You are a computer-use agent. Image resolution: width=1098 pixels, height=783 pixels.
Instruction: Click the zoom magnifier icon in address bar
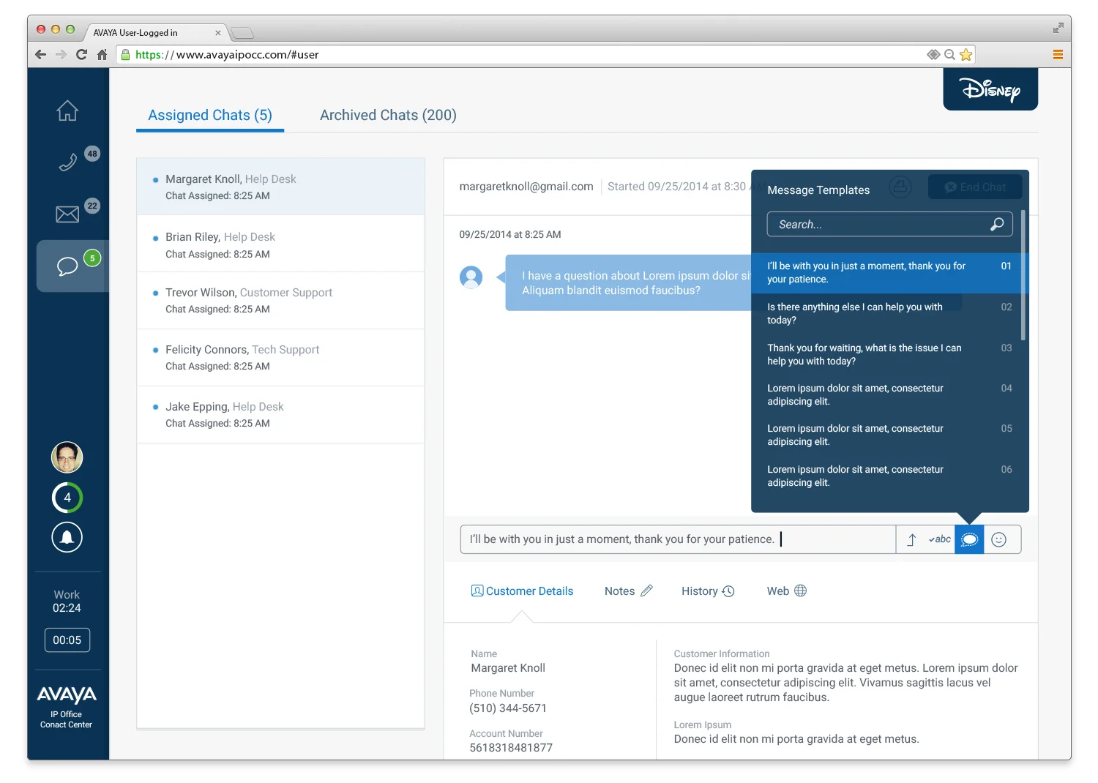click(x=949, y=55)
